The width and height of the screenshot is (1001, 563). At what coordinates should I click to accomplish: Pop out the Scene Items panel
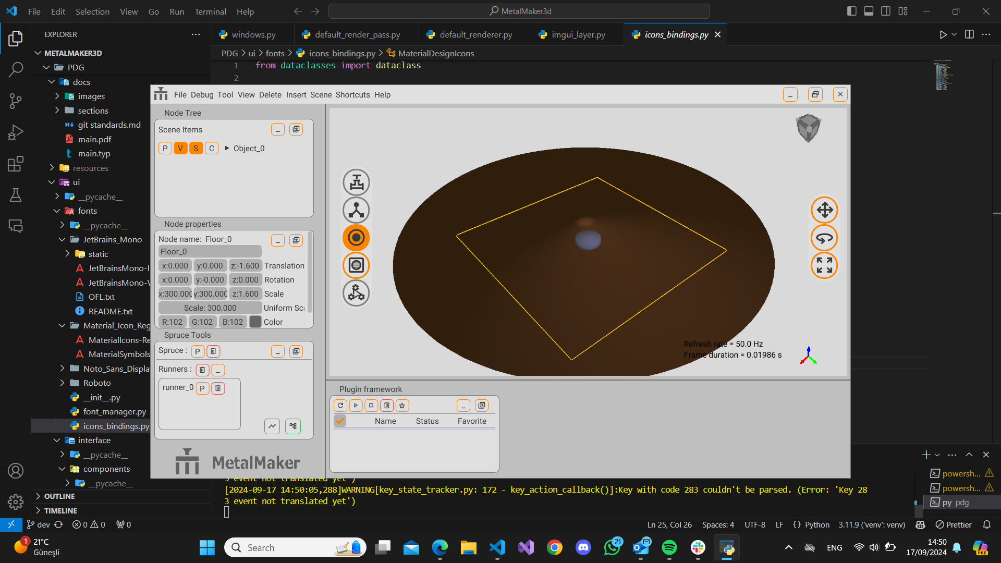296,129
